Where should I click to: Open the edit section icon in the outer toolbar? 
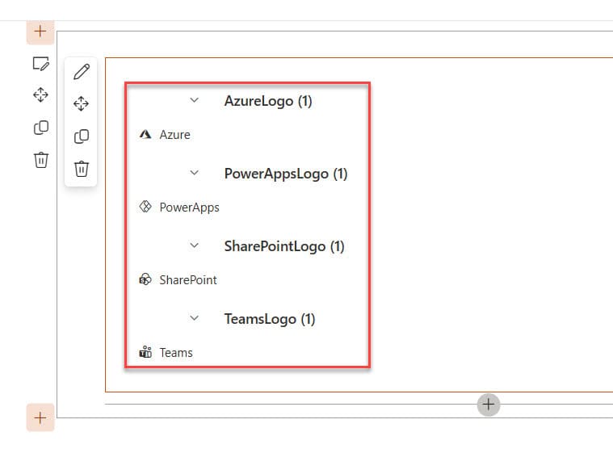41,64
